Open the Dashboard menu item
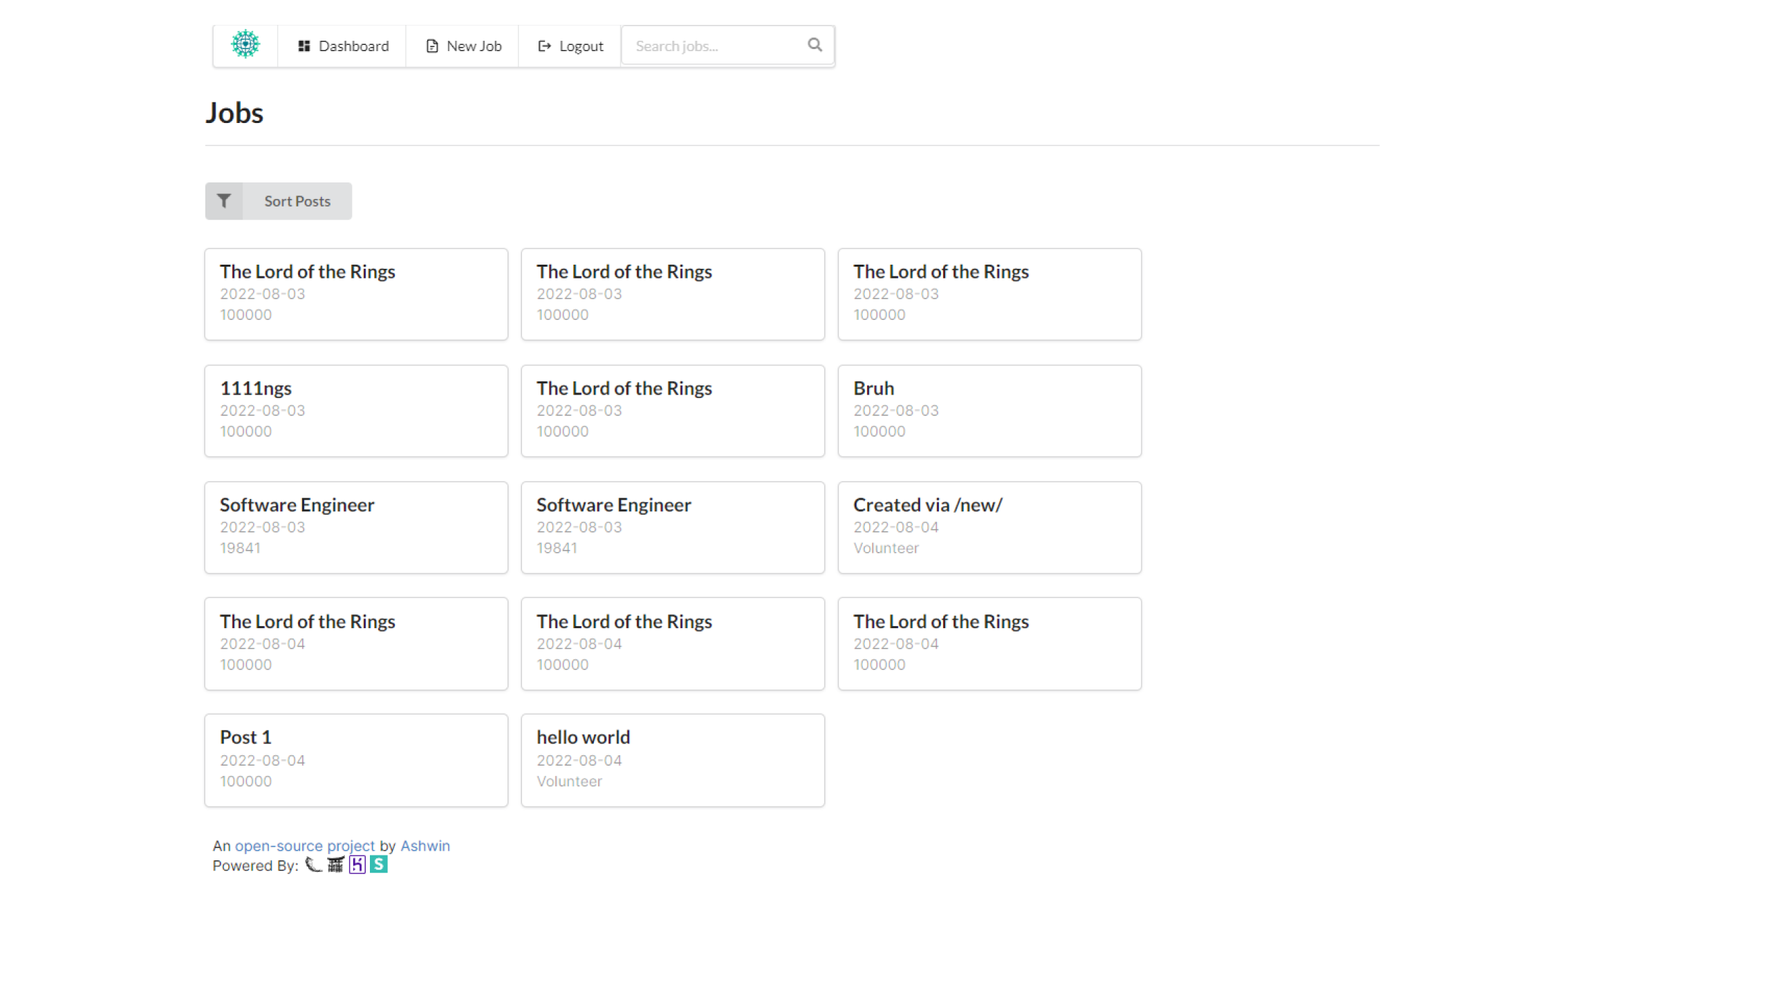The image size is (1770, 995). 342,46
